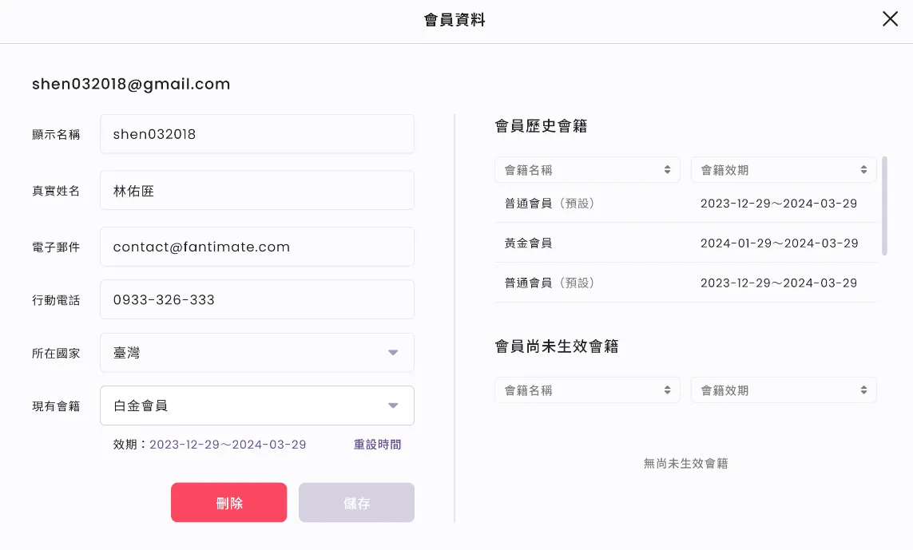Select the first 普通會員（預設） history row

point(686,203)
